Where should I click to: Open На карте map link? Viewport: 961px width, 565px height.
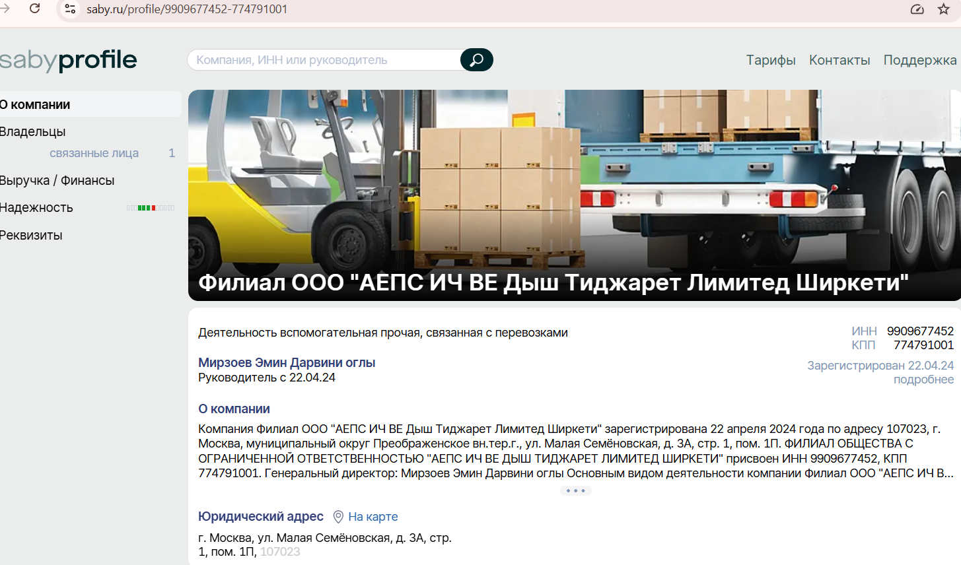(373, 517)
